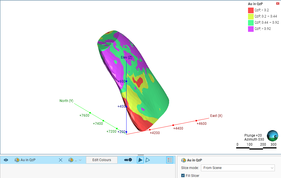
Task: Click the purple QzP > 0.92 swatch
Action: (251, 29)
